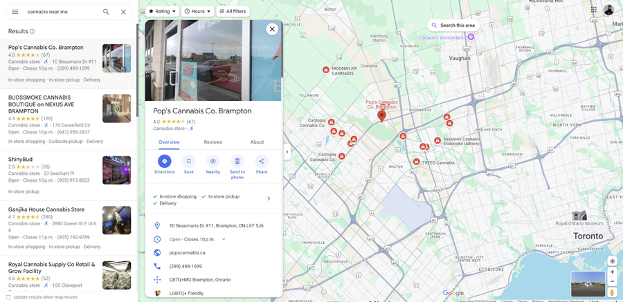This screenshot has width=623, height=302.
Task: Click the Results info icon
Action: pyautogui.click(x=32, y=31)
